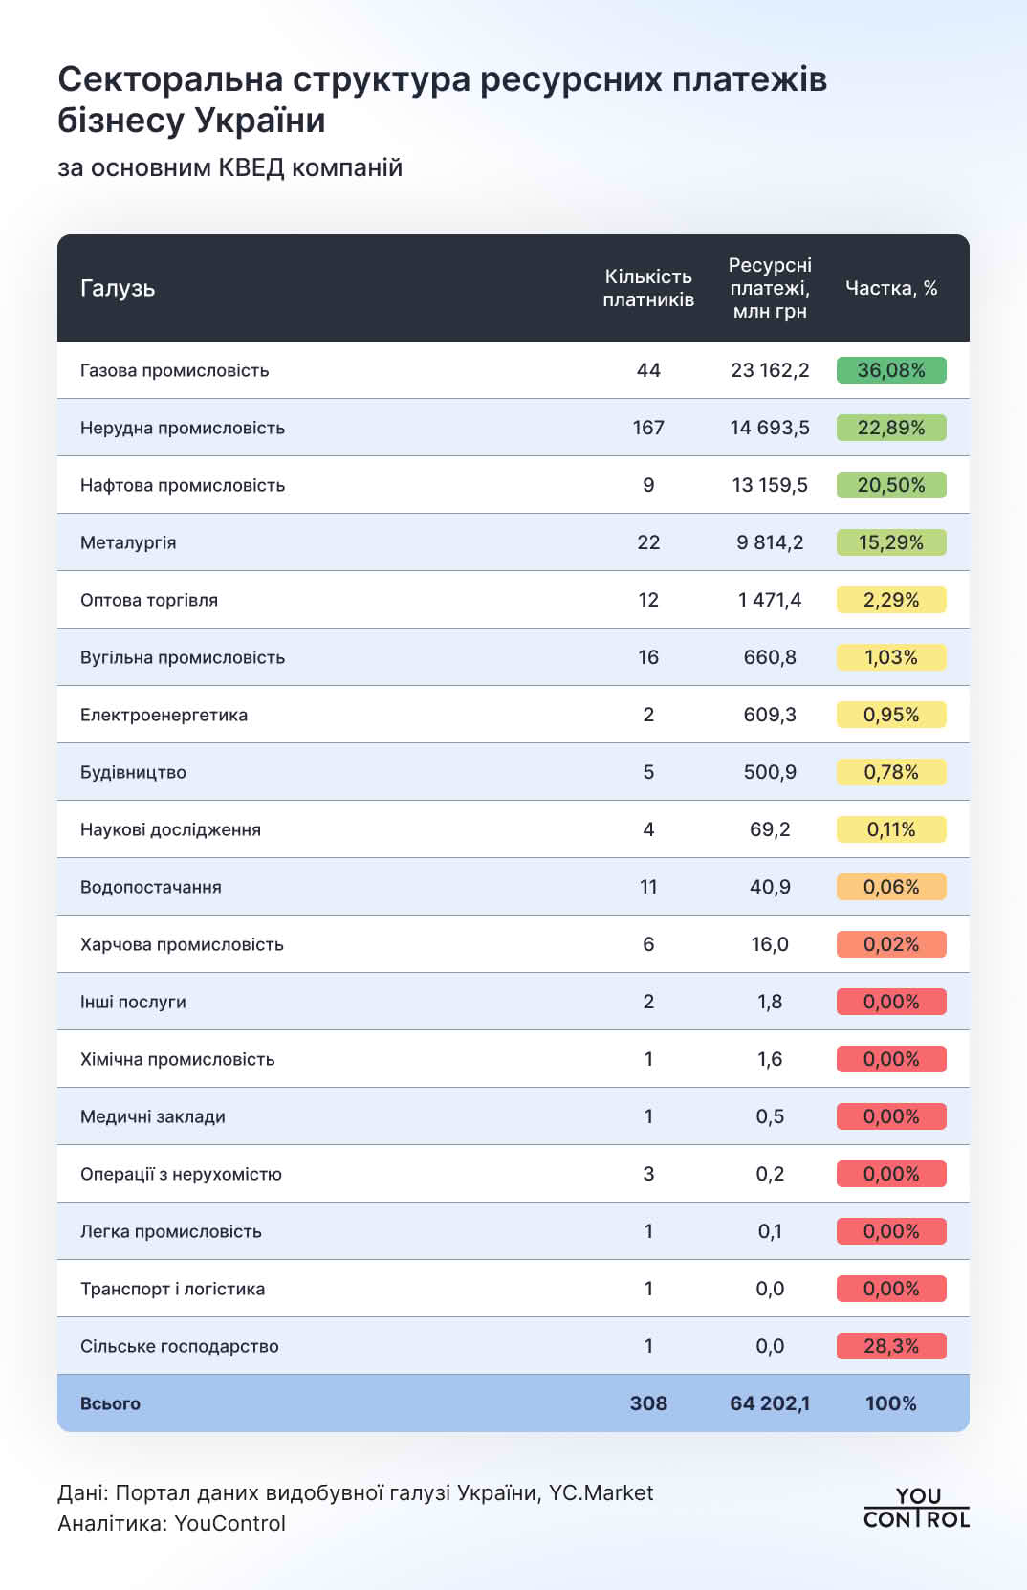Click the orange 0,06% share badge
1027x1590 pixels.
[x=890, y=887]
